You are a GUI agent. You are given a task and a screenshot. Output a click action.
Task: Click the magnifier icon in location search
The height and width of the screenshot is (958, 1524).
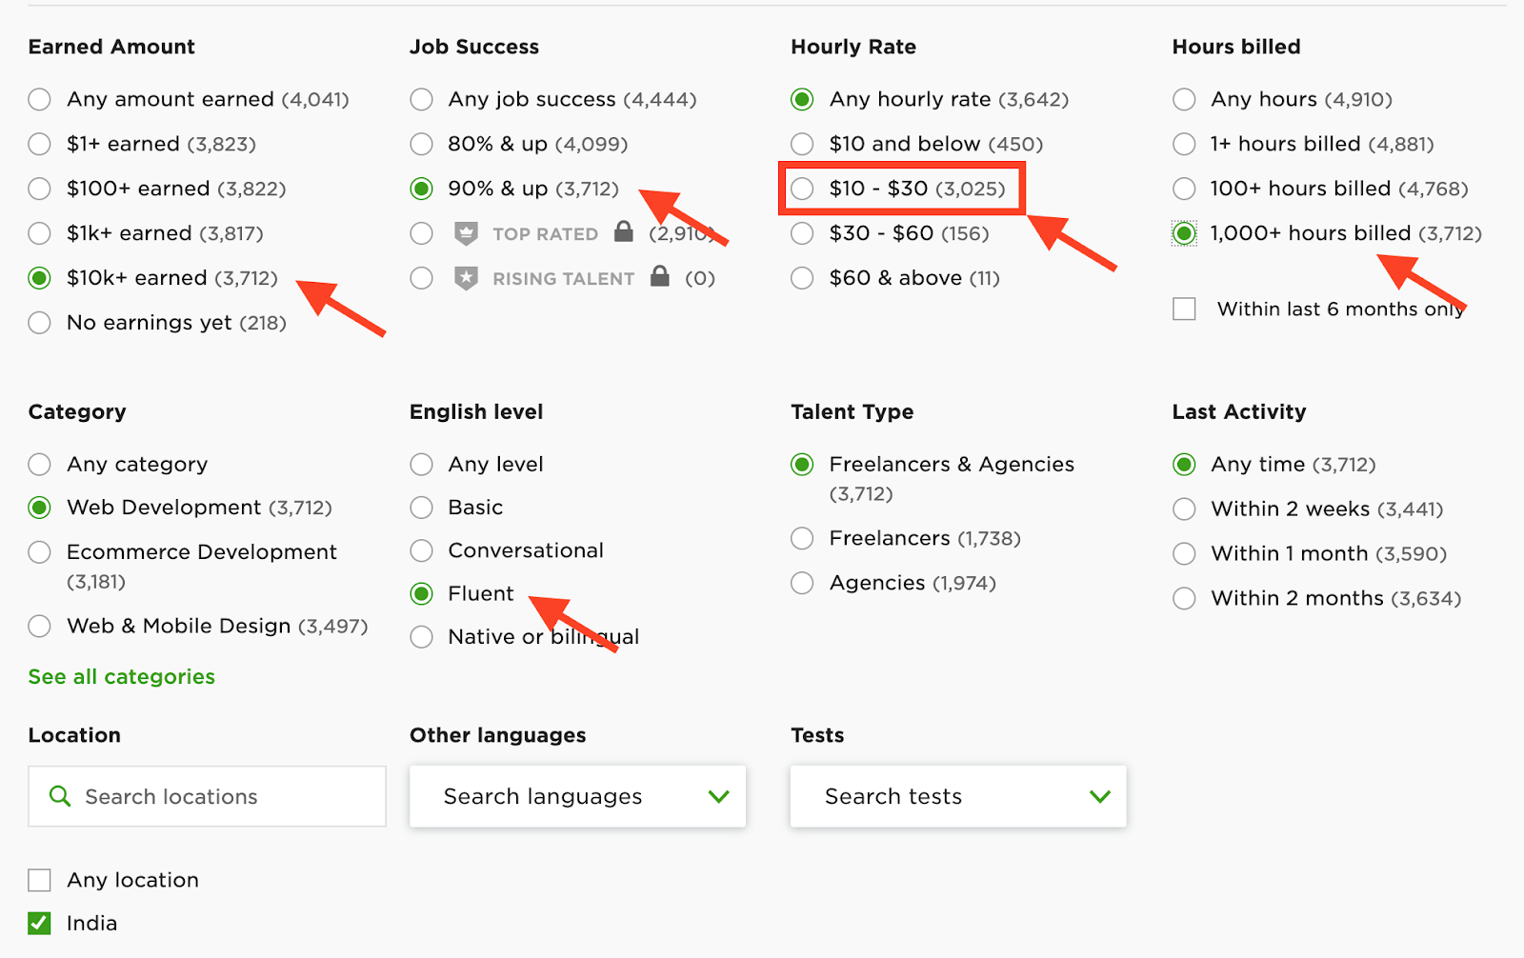click(60, 796)
